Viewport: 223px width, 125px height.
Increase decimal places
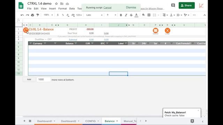[73, 15]
